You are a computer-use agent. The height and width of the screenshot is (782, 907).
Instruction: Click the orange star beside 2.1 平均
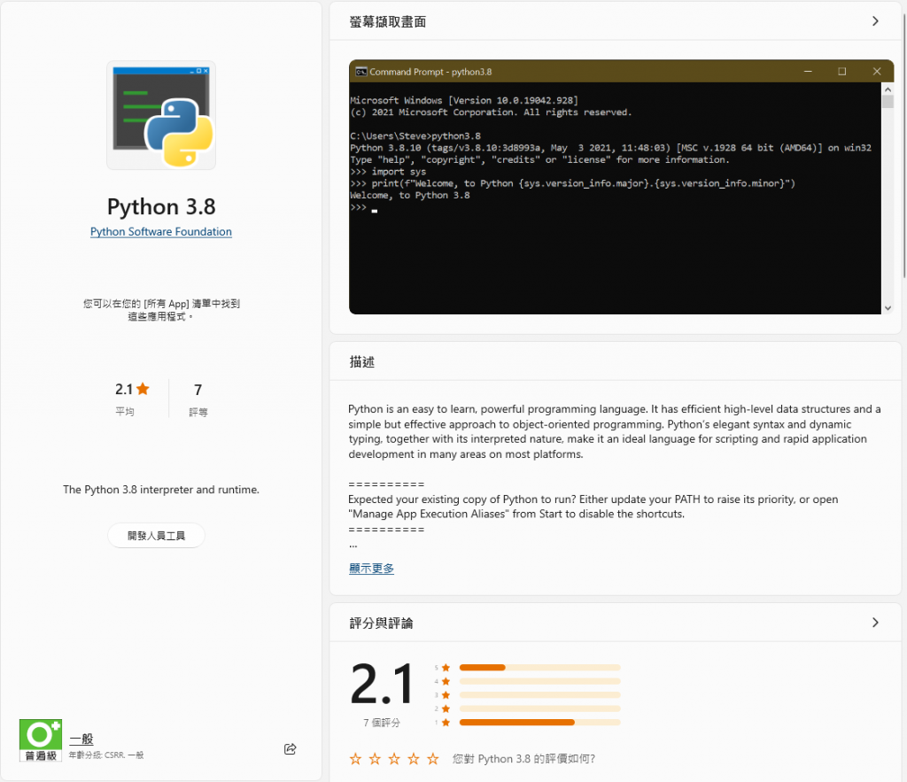pyautogui.click(x=143, y=389)
